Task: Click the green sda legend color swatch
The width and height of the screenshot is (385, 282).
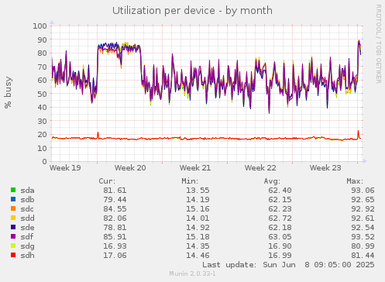Action: pos(13,190)
